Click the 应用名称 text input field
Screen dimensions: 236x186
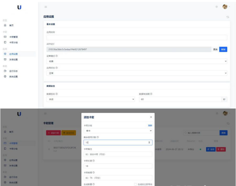point(135,38)
